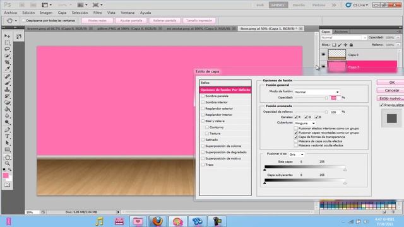
Task: Enable Satinado checkbox
Action: [x=203, y=140]
